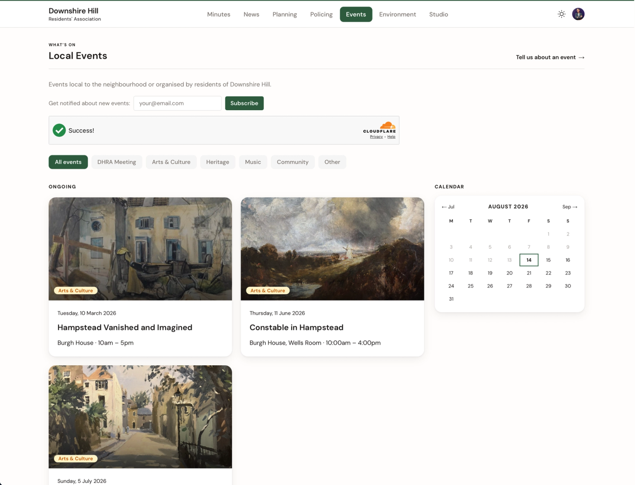
Task: Select August 19 in the calendar
Action: 490,273
